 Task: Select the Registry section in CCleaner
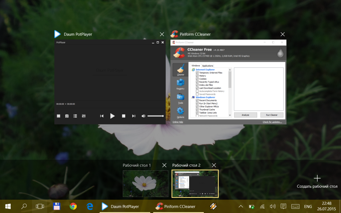pyautogui.click(x=180, y=84)
